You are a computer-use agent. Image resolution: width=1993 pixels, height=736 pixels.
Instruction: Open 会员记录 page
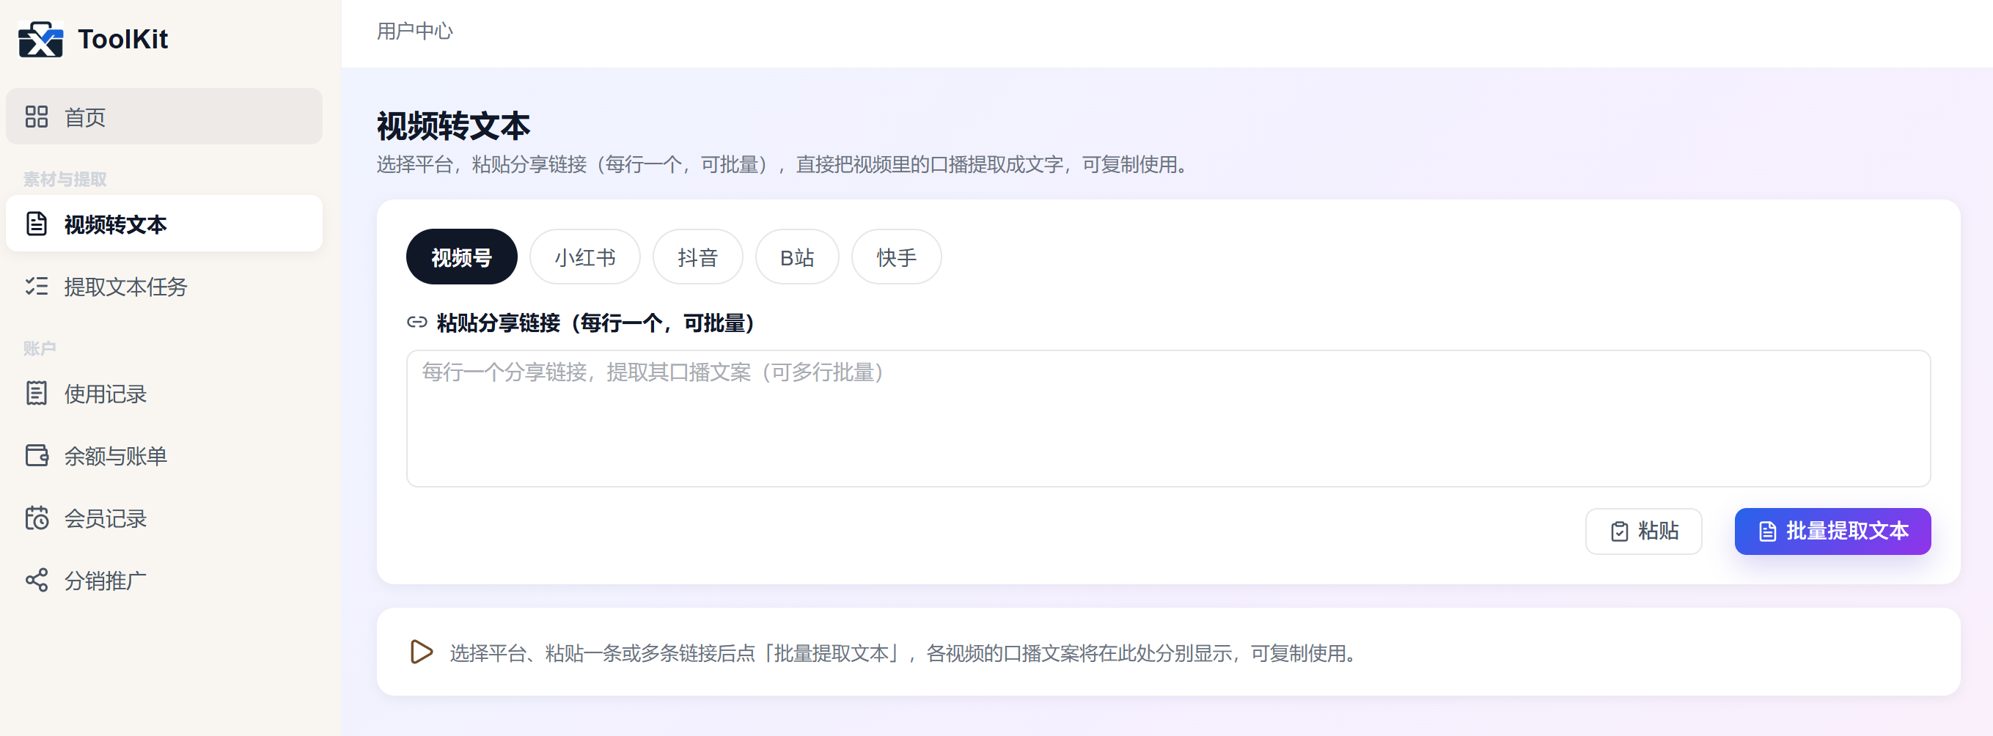pos(164,518)
